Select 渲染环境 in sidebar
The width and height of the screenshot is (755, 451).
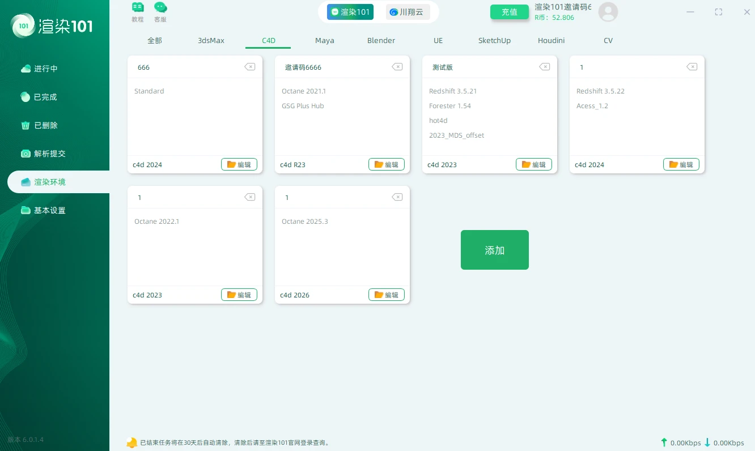coord(58,182)
